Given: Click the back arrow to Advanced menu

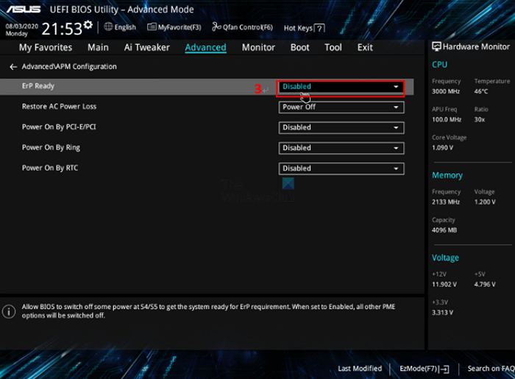Looking at the screenshot, I should (x=13, y=67).
